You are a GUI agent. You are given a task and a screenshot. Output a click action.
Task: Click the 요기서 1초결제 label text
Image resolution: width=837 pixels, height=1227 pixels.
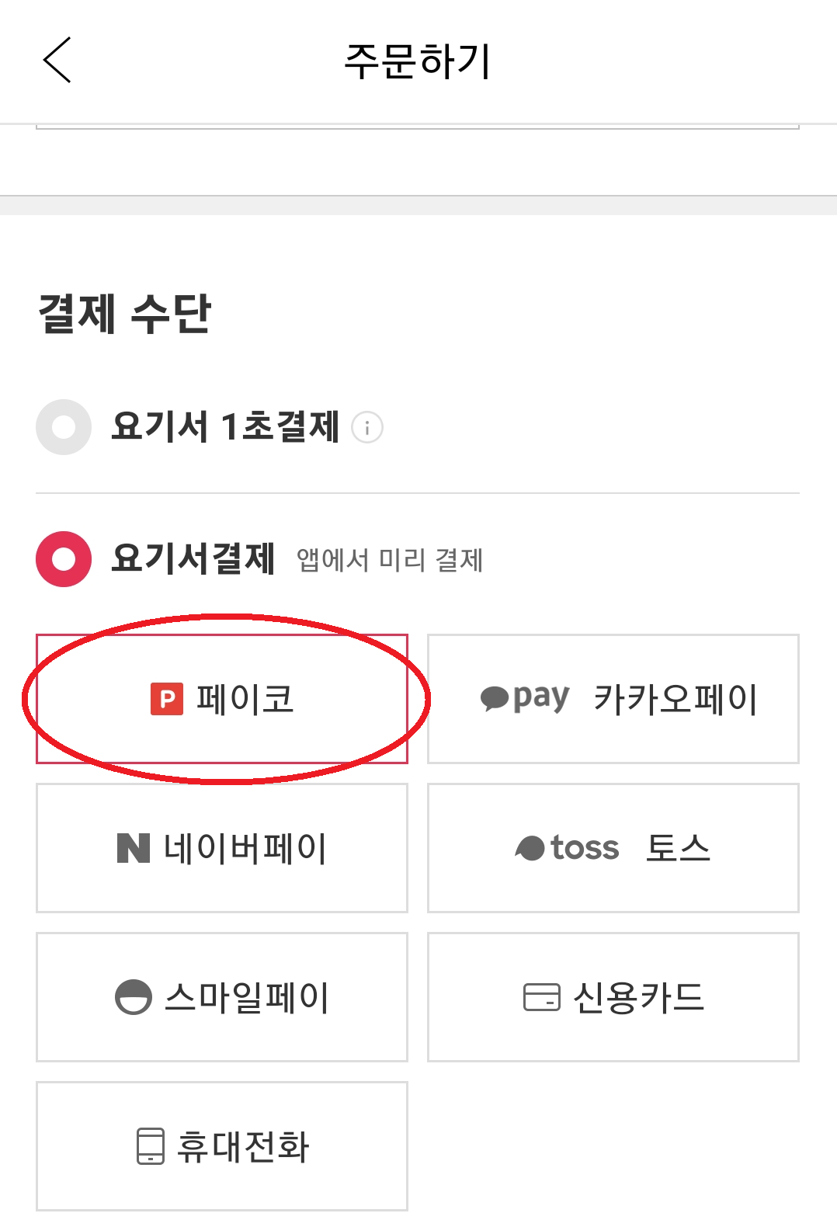[225, 427]
